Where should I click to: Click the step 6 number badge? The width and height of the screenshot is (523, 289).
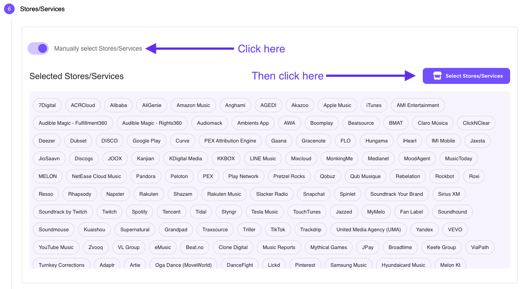[x=9, y=9]
